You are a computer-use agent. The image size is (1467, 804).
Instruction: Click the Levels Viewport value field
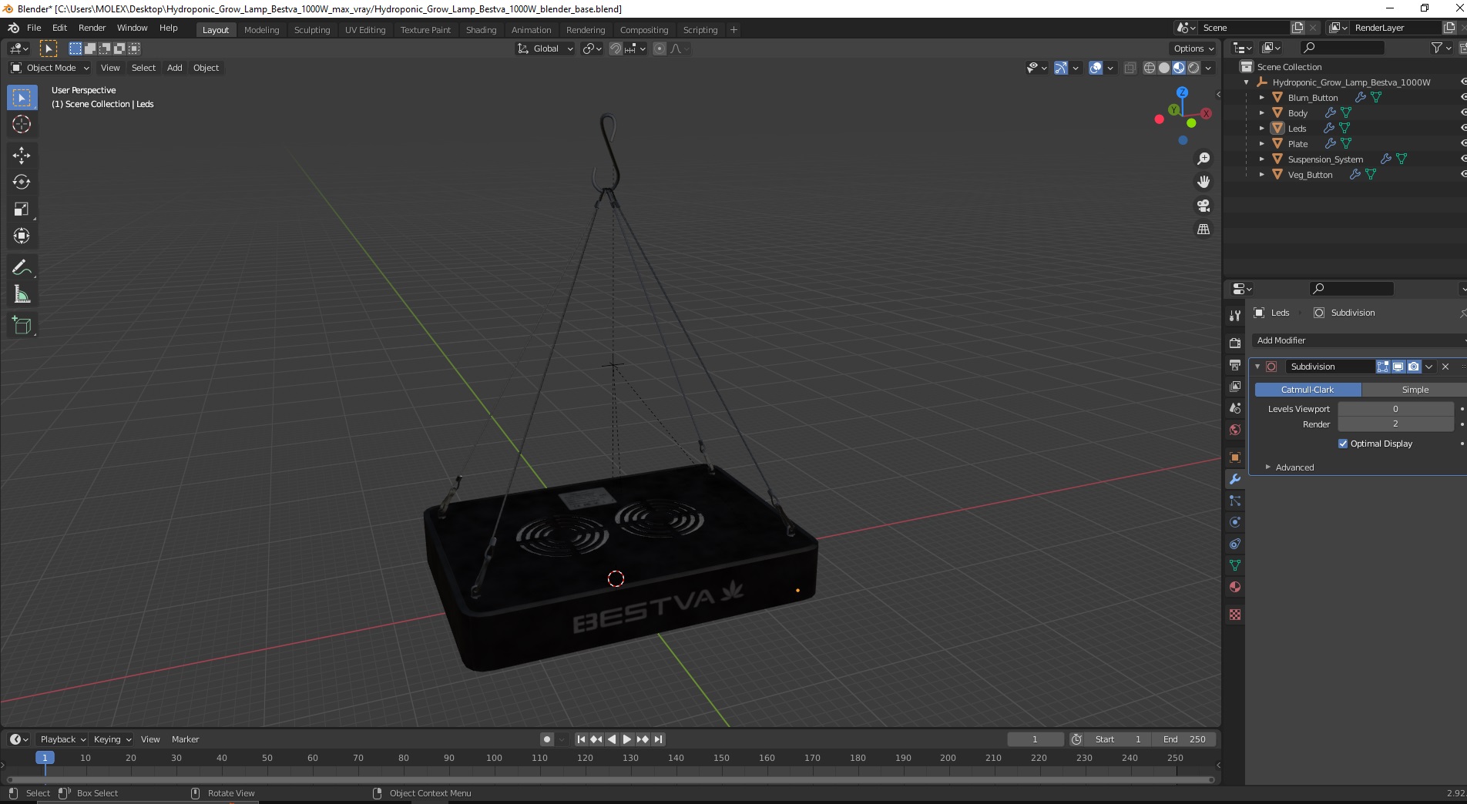pos(1395,409)
